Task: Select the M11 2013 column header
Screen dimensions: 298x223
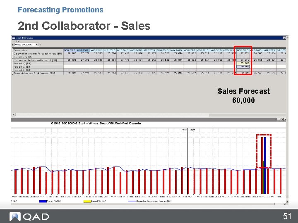Action: [269, 50]
